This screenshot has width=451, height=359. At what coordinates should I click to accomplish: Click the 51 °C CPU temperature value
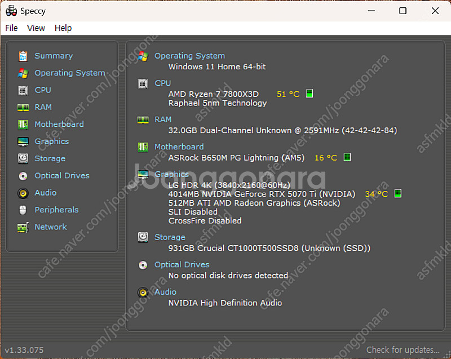pos(288,94)
